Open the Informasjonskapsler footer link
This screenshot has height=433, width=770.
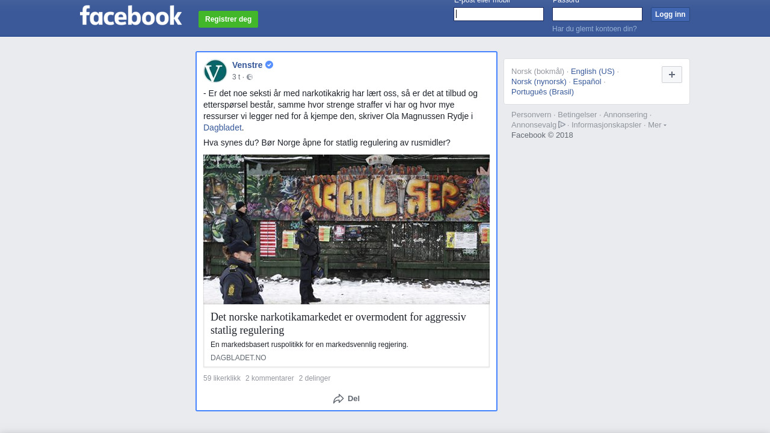coord(606,124)
